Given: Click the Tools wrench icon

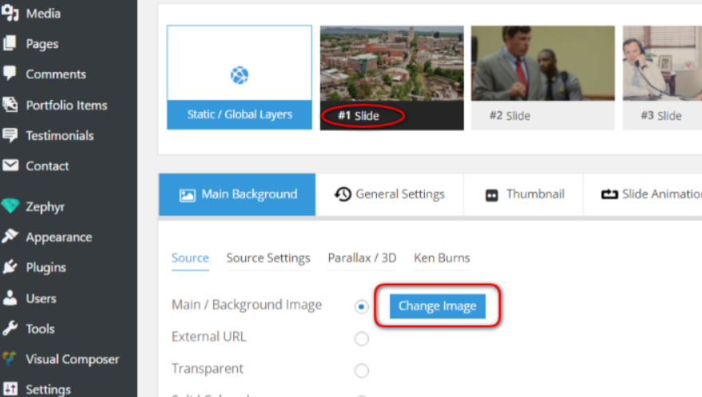Looking at the screenshot, I should pos(10,328).
